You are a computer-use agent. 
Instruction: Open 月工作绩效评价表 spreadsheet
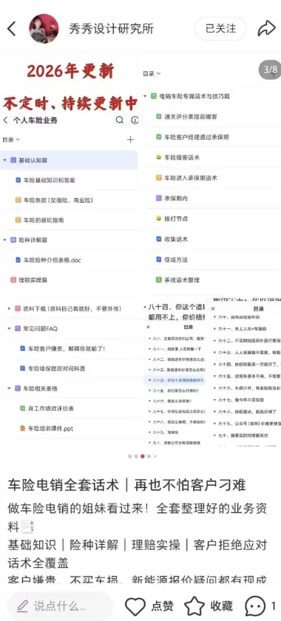click(51, 408)
